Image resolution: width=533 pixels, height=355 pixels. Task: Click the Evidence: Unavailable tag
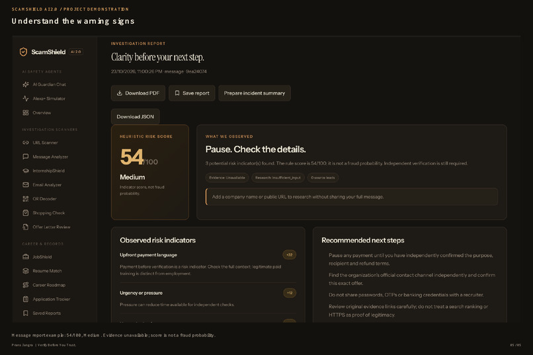coord(227,178)
